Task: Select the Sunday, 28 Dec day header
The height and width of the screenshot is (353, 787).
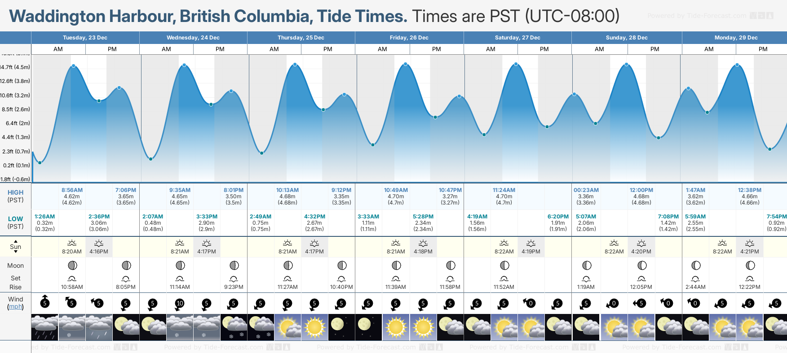Action: pyautogui.click(x=627, y=38)
